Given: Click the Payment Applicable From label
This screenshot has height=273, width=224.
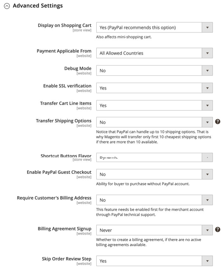Looking at the screenshot, I should point(64,51).
